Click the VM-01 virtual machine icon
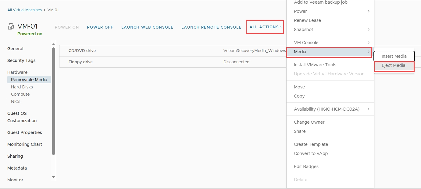 pos(11,26)
